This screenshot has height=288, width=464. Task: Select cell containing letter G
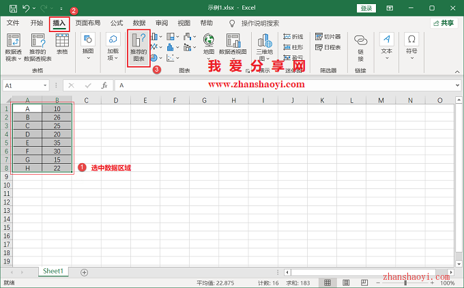27,160
